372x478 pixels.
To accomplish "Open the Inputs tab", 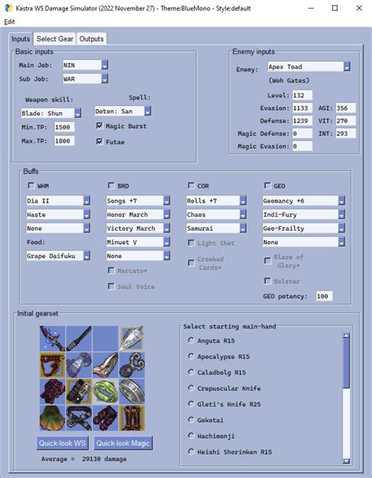I will click(x=20, y=39).
